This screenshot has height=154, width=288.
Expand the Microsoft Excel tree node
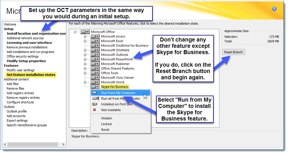point(85,41)
